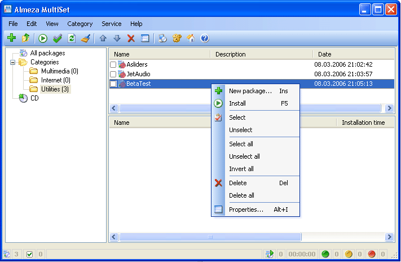401x262 pixels.
Task: Click the move down arrow toolbar icon
Action: point(117,38)
